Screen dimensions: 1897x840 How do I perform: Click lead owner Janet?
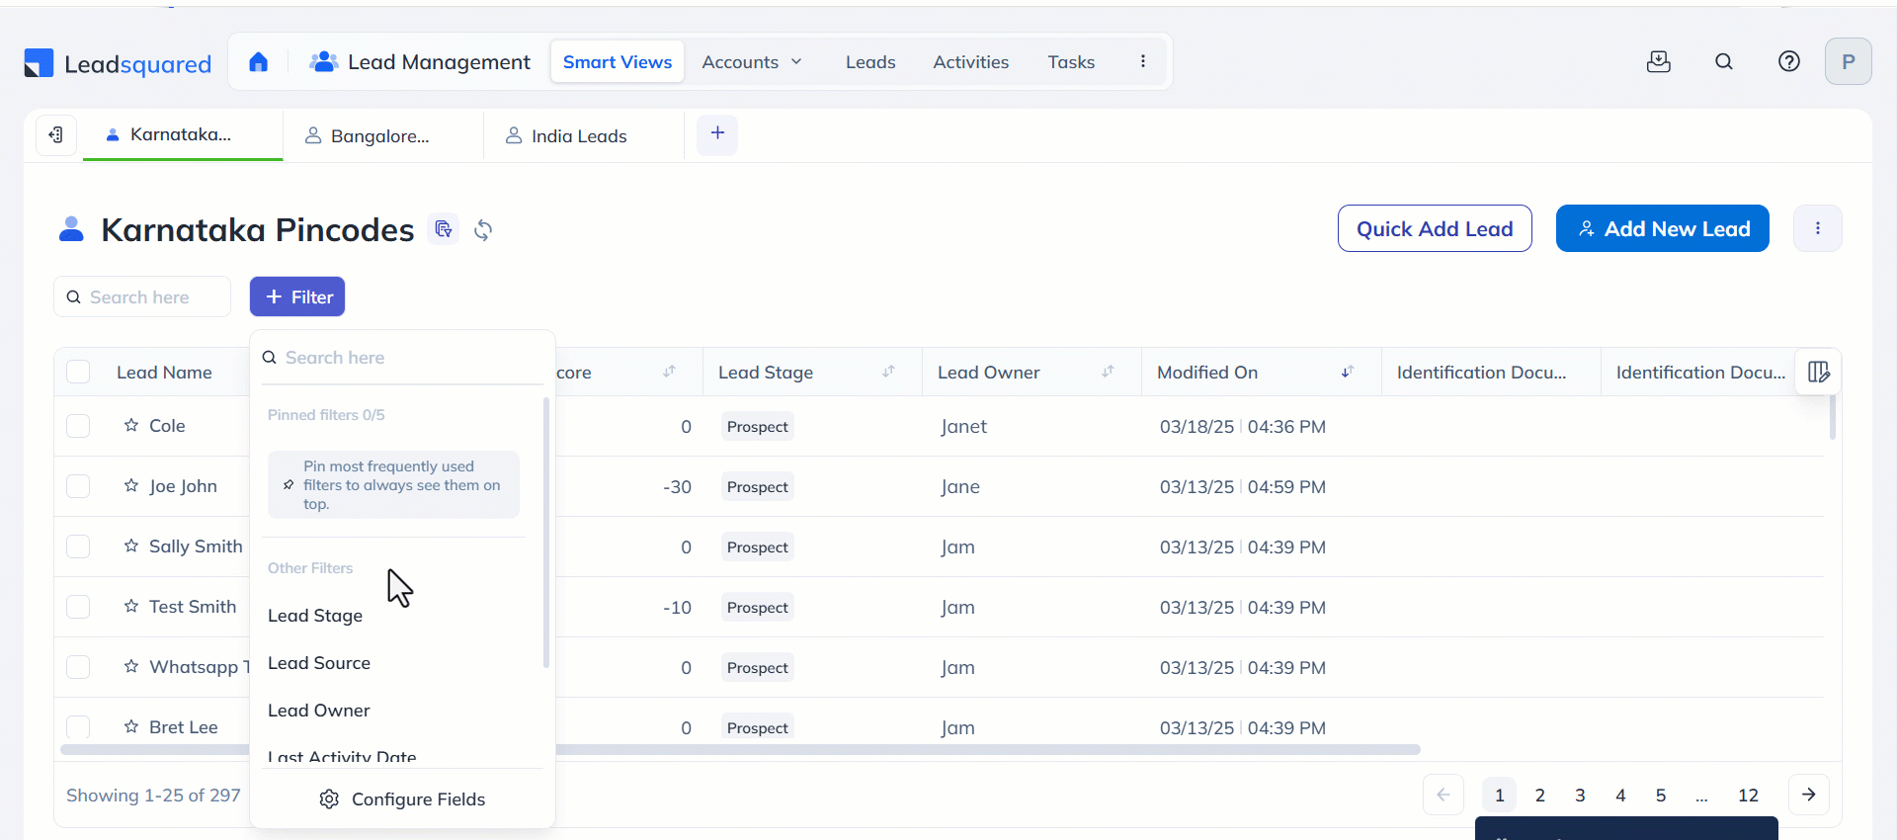[963, 426]
